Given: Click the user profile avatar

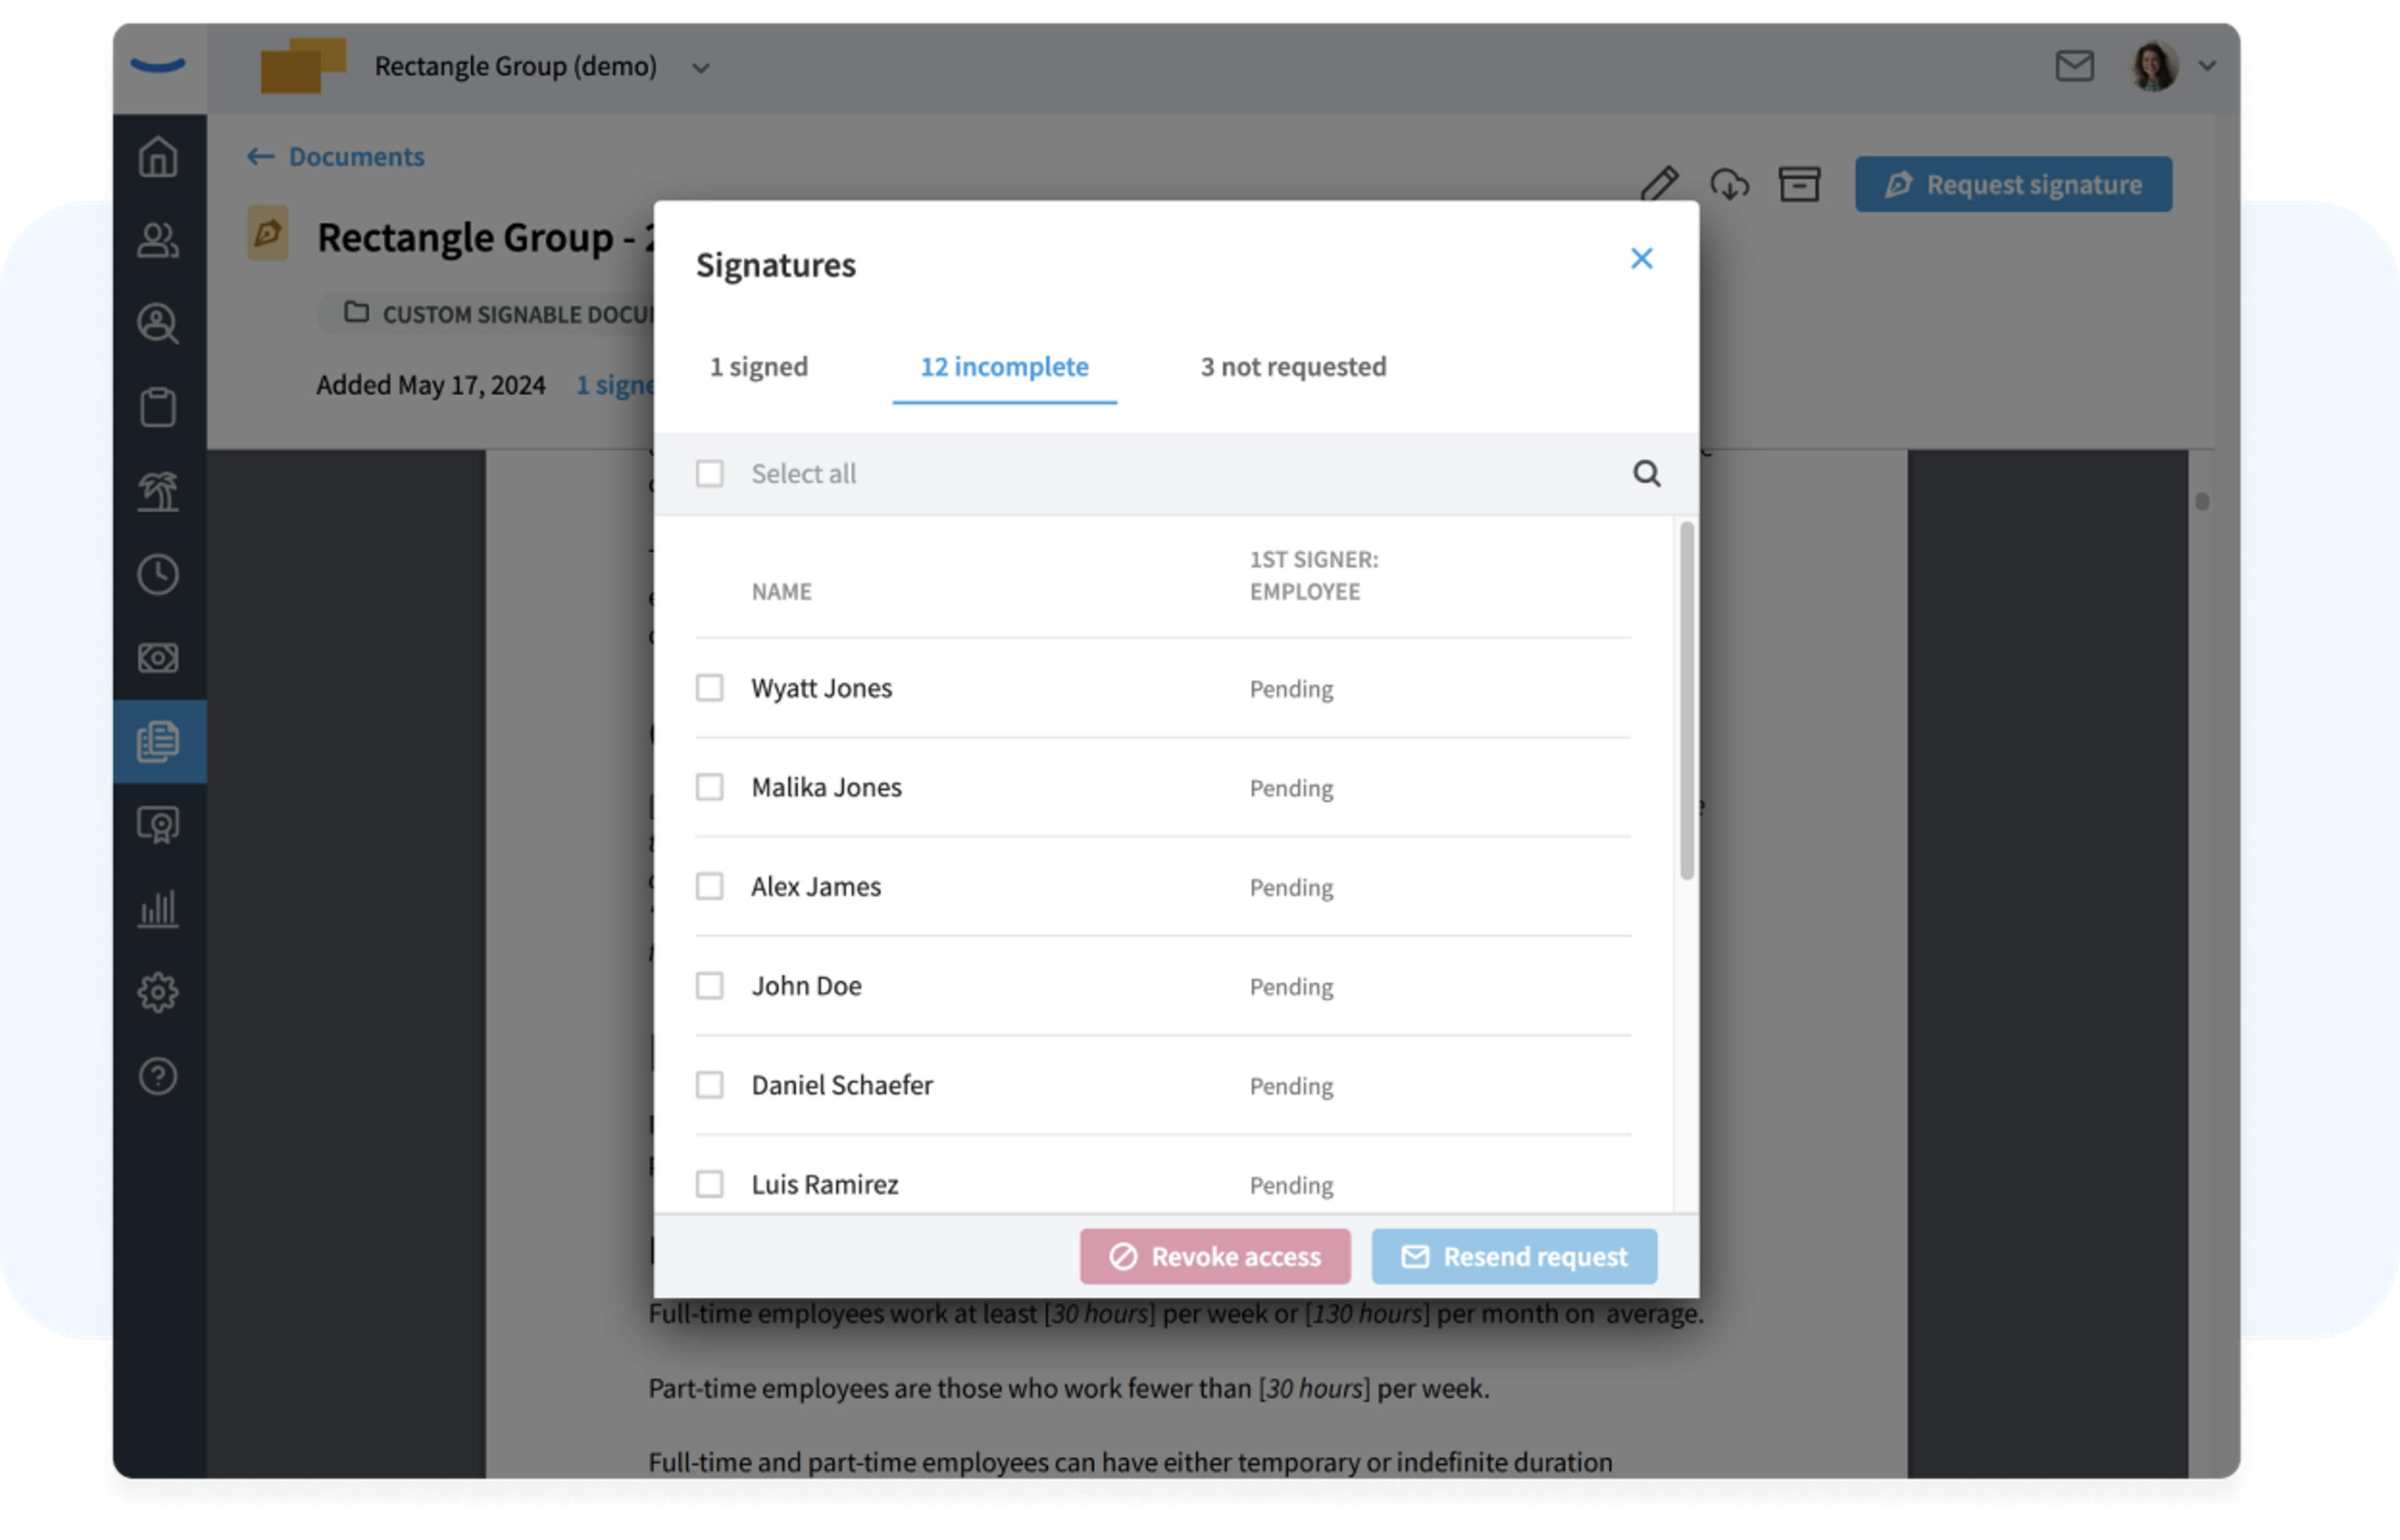Looking at the screenshot, I should point(2154,66).
